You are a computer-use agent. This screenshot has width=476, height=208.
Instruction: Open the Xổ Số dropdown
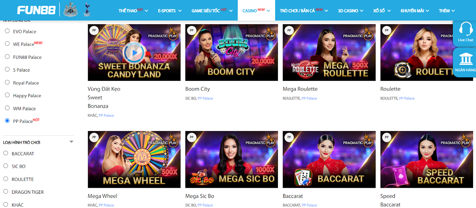382,11
